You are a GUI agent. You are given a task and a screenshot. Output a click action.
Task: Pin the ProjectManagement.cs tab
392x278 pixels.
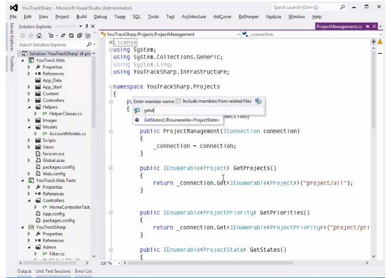click(368, 26)
